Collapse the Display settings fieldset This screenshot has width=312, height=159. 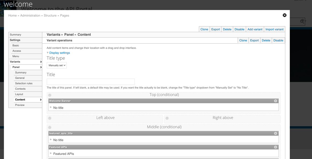pos(60,53)
